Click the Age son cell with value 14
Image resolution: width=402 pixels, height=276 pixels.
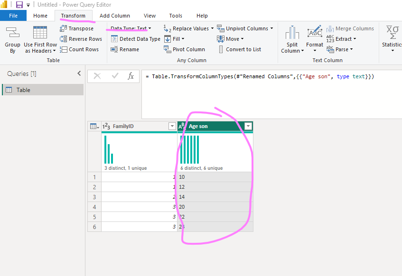(215, 197)
